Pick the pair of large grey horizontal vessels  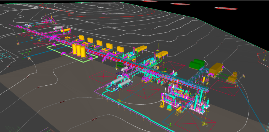point(121,82)
